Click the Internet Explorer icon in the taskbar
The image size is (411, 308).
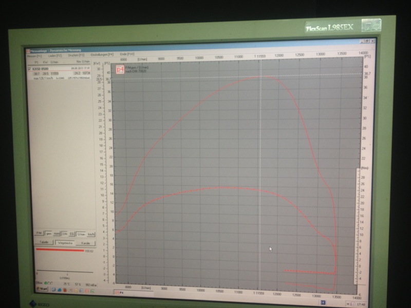(60, 289)
